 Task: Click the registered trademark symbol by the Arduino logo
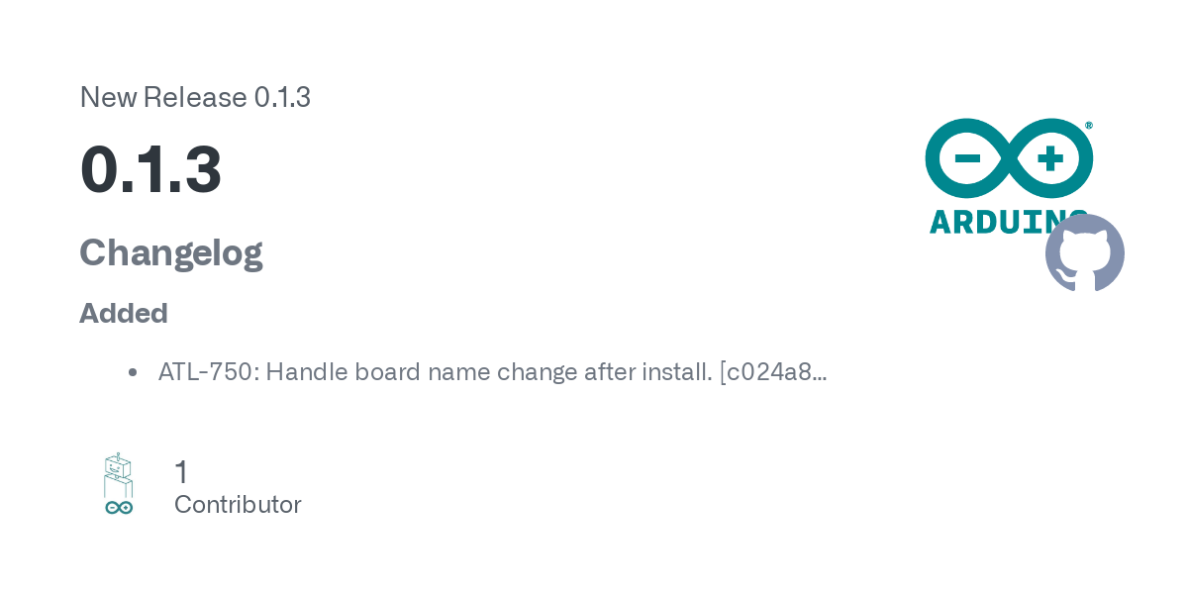1089,126
